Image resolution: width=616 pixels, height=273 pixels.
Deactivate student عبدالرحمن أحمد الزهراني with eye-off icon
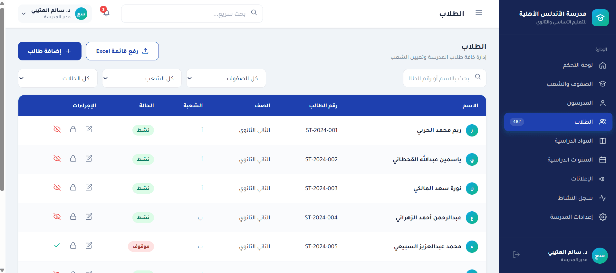(57, 216)
